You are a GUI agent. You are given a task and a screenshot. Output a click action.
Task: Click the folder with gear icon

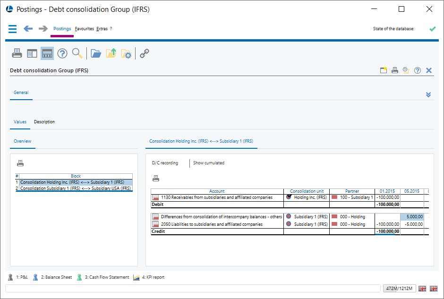(x=126, y=53)
